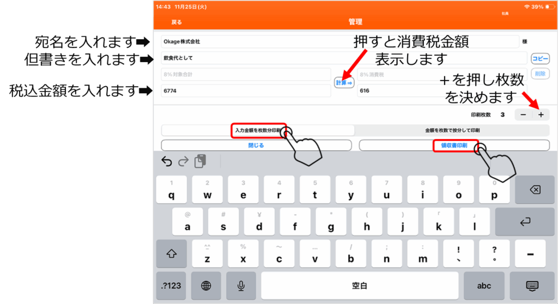This screenshot has height=304, width=558.
Task: Switch keyboard to .?123 number layout
Action: [171, 285]
